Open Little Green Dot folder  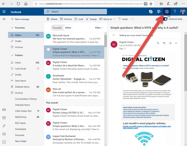coord(26,111)
